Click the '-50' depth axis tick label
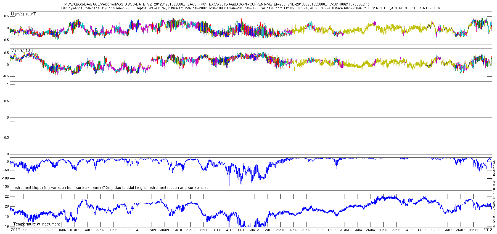Viewport: 497px width, 234px height. click(x=6, y=170)
